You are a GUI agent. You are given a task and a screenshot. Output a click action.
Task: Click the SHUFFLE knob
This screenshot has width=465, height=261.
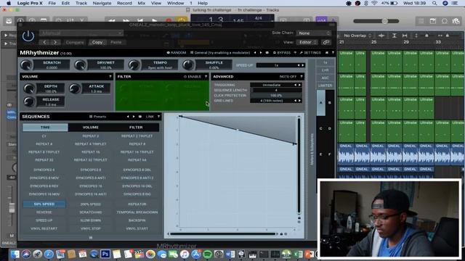[x=187, y=65]
